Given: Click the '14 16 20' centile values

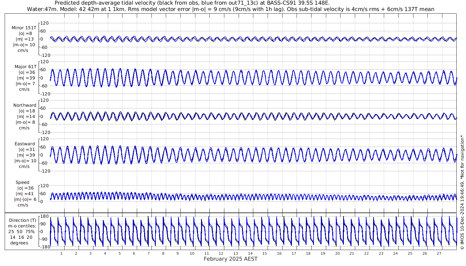Looking at the screenshot, I should point(21,237).
